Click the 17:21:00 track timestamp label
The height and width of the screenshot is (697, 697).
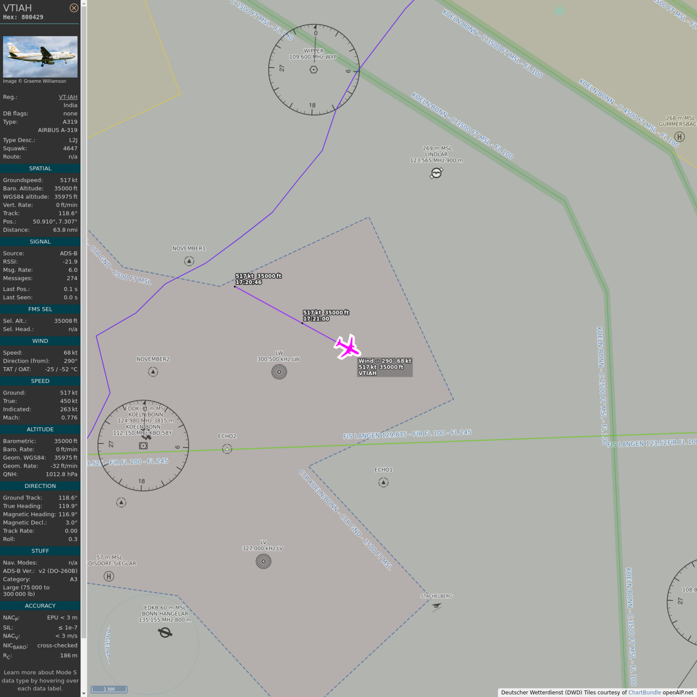point(316,319)
